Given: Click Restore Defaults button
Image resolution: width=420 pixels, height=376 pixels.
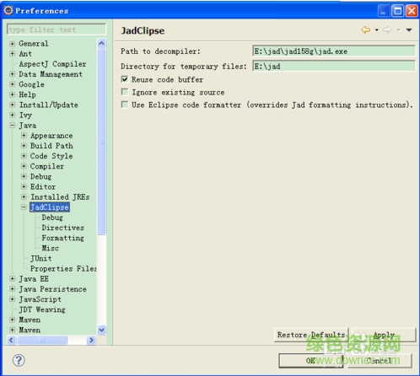Looking at the screenshot, I should click(x=311, y=335).
